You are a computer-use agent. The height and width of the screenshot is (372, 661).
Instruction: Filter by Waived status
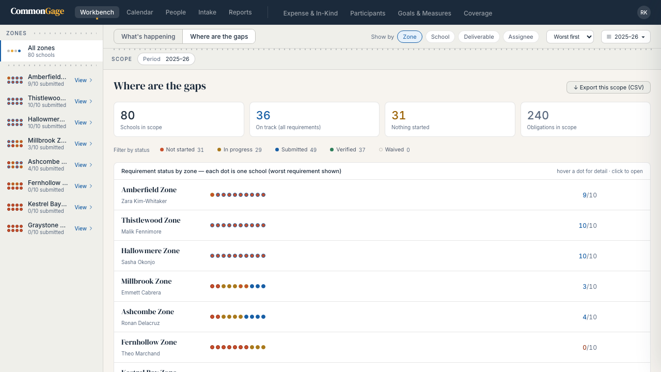(x=394, y=150)
